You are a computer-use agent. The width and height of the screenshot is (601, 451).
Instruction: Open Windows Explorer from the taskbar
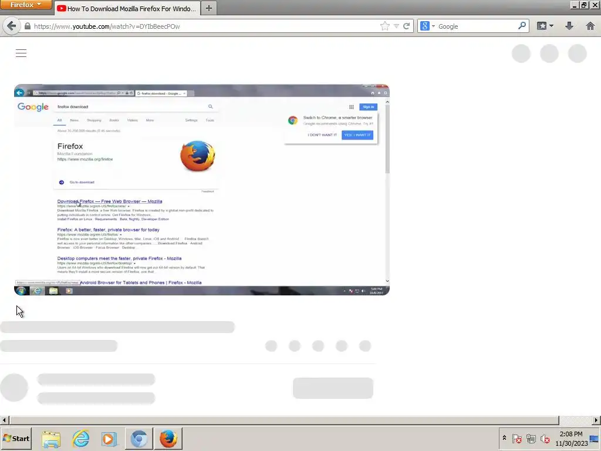click(51, 439)
